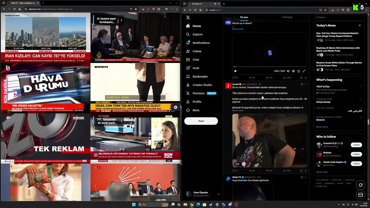
Task: Follow the Redwin. account
Action: click(356, 154)
